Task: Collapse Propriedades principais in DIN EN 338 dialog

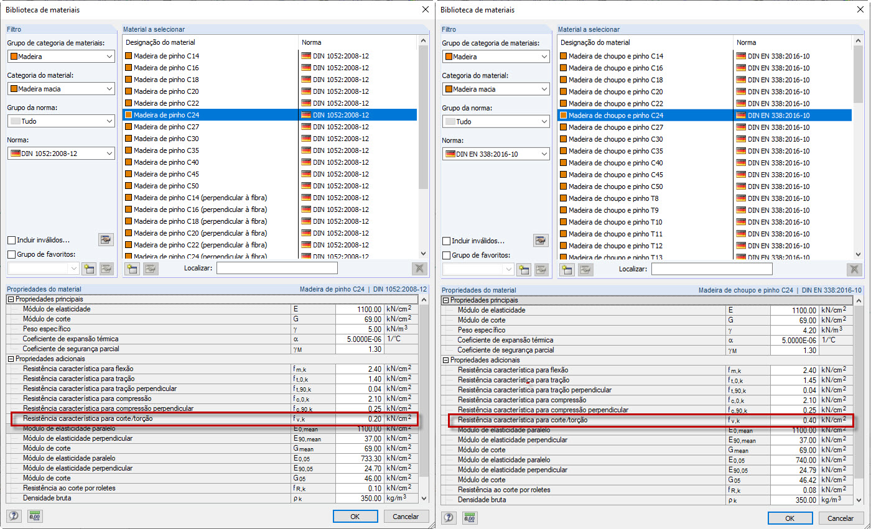Action: [x=445, y=300]
